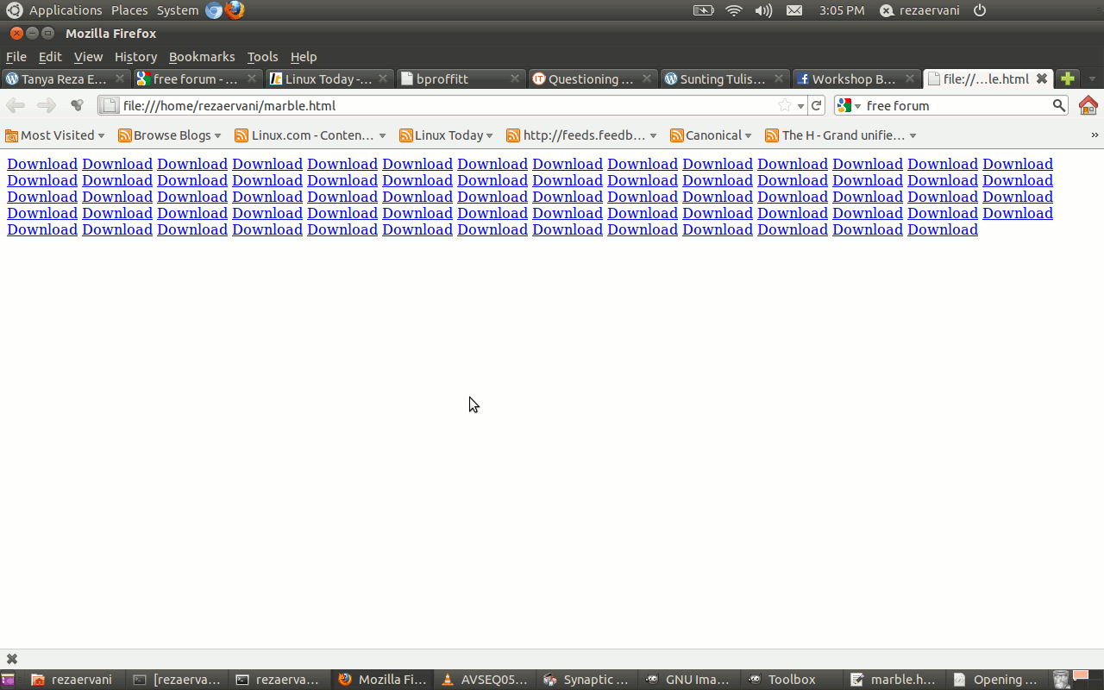The height and width of the screenshot is (690, 1104).
Task: Expand the Linux.com bookmark feed
Action: (x=311, y=135)
